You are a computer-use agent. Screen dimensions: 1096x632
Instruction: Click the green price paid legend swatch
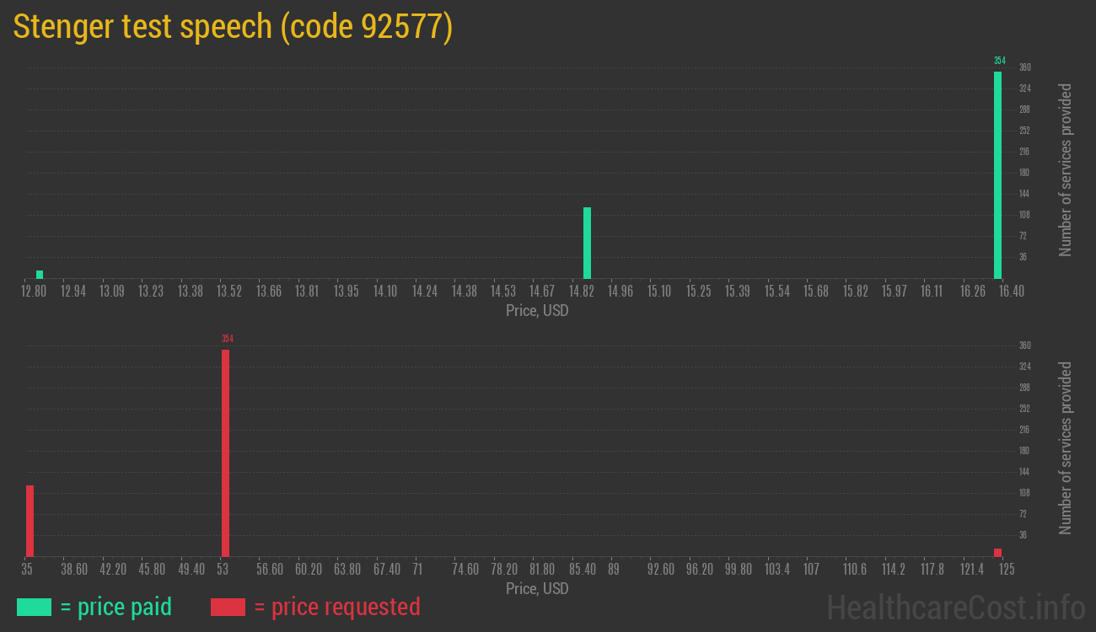[x=34, y=607]
